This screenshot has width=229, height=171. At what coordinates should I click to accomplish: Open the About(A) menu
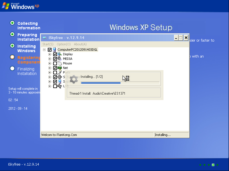[80, 44]
